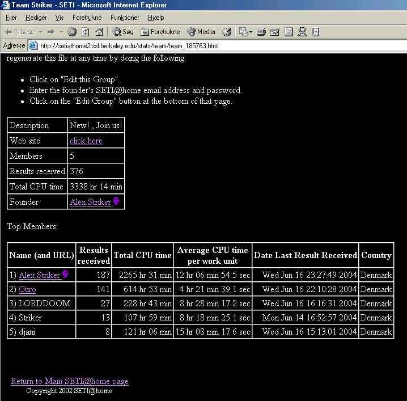The height and width of the screenshot is (401, 407).
Task: Click the Stop loading icon
Action: (x=72, y=32)
